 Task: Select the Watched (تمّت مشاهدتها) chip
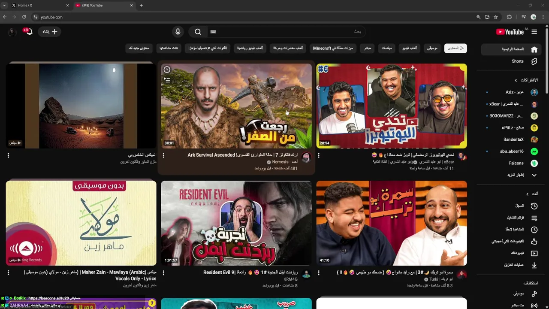(x=169, y=48)
